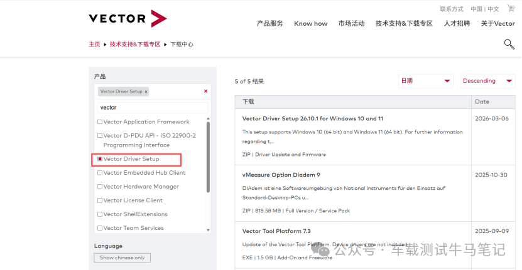522x270 pixels.
Task: Click the 下载中心 breadcrumb text
Action: pos(182,44)
